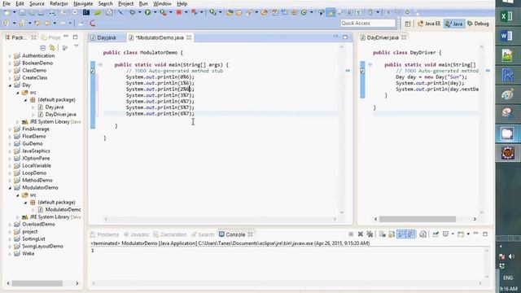Click into the Quick Access field

click(367, 24)
